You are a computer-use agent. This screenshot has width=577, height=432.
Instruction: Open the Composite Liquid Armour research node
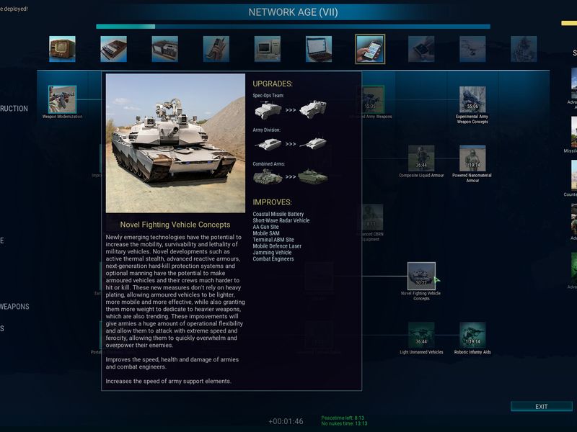(x=421, y=158)
